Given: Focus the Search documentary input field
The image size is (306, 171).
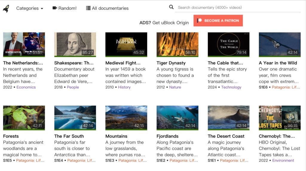Looking at the screenshot, I should pyautogui.click(x=238, y=7).
